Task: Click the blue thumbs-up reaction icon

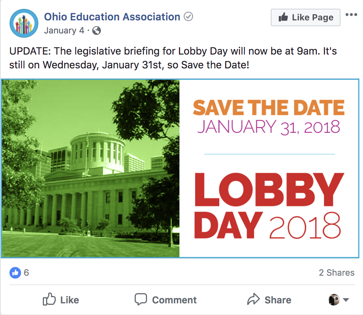Action: pos(15,273)
